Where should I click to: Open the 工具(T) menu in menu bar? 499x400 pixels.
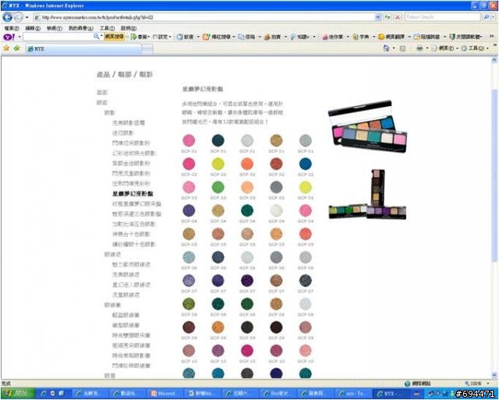coord(107,28)
